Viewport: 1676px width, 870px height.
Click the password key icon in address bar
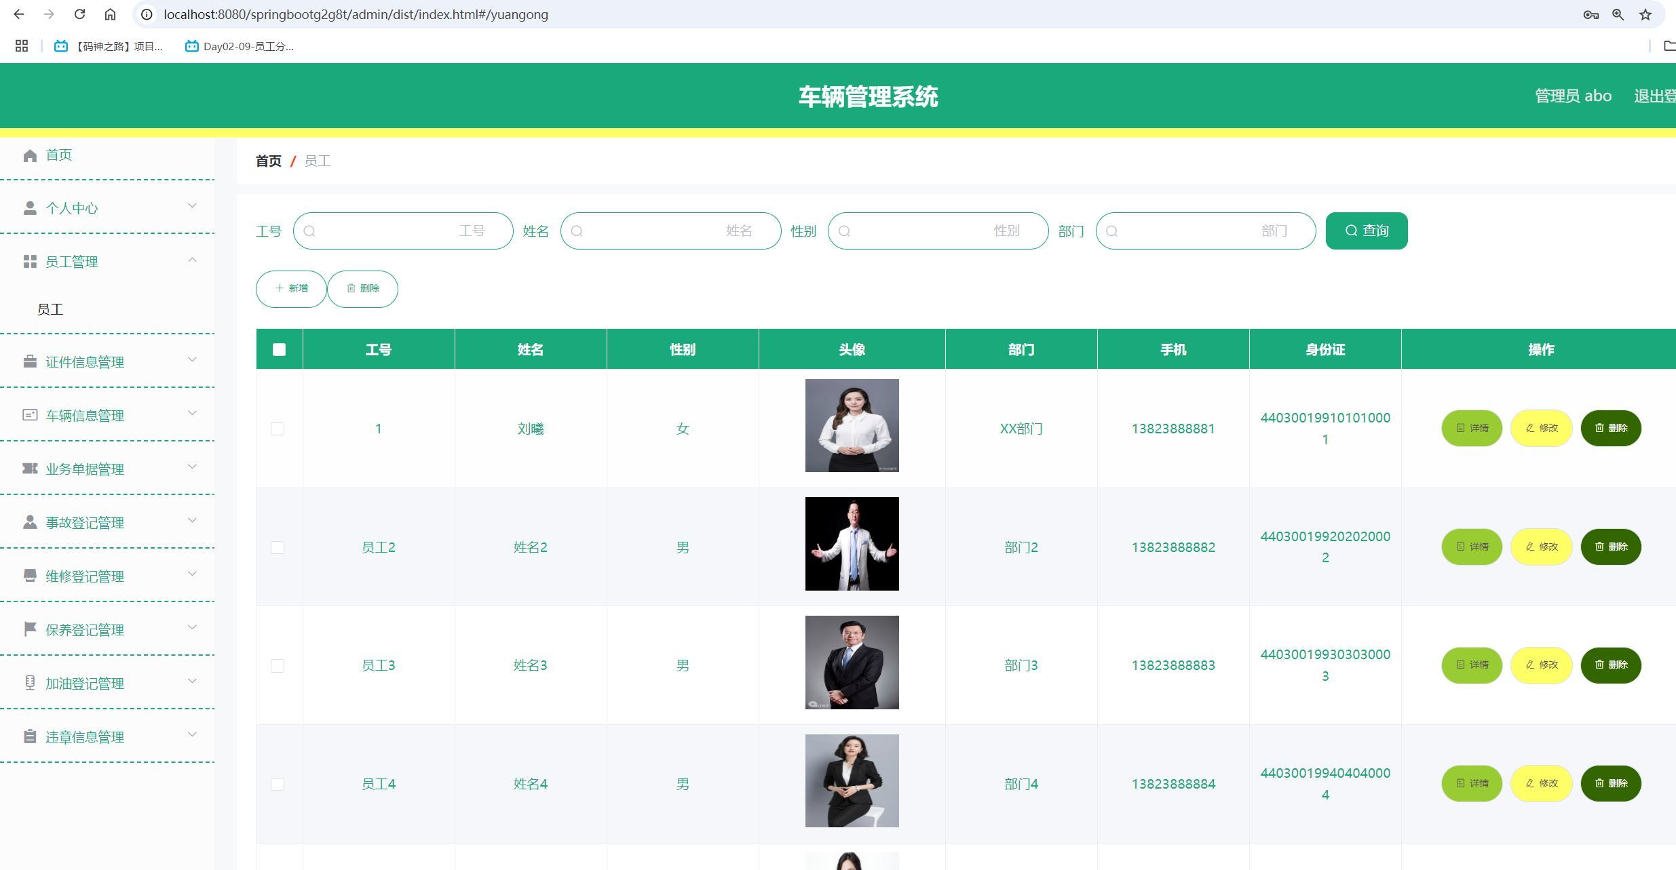[1591, 14]
